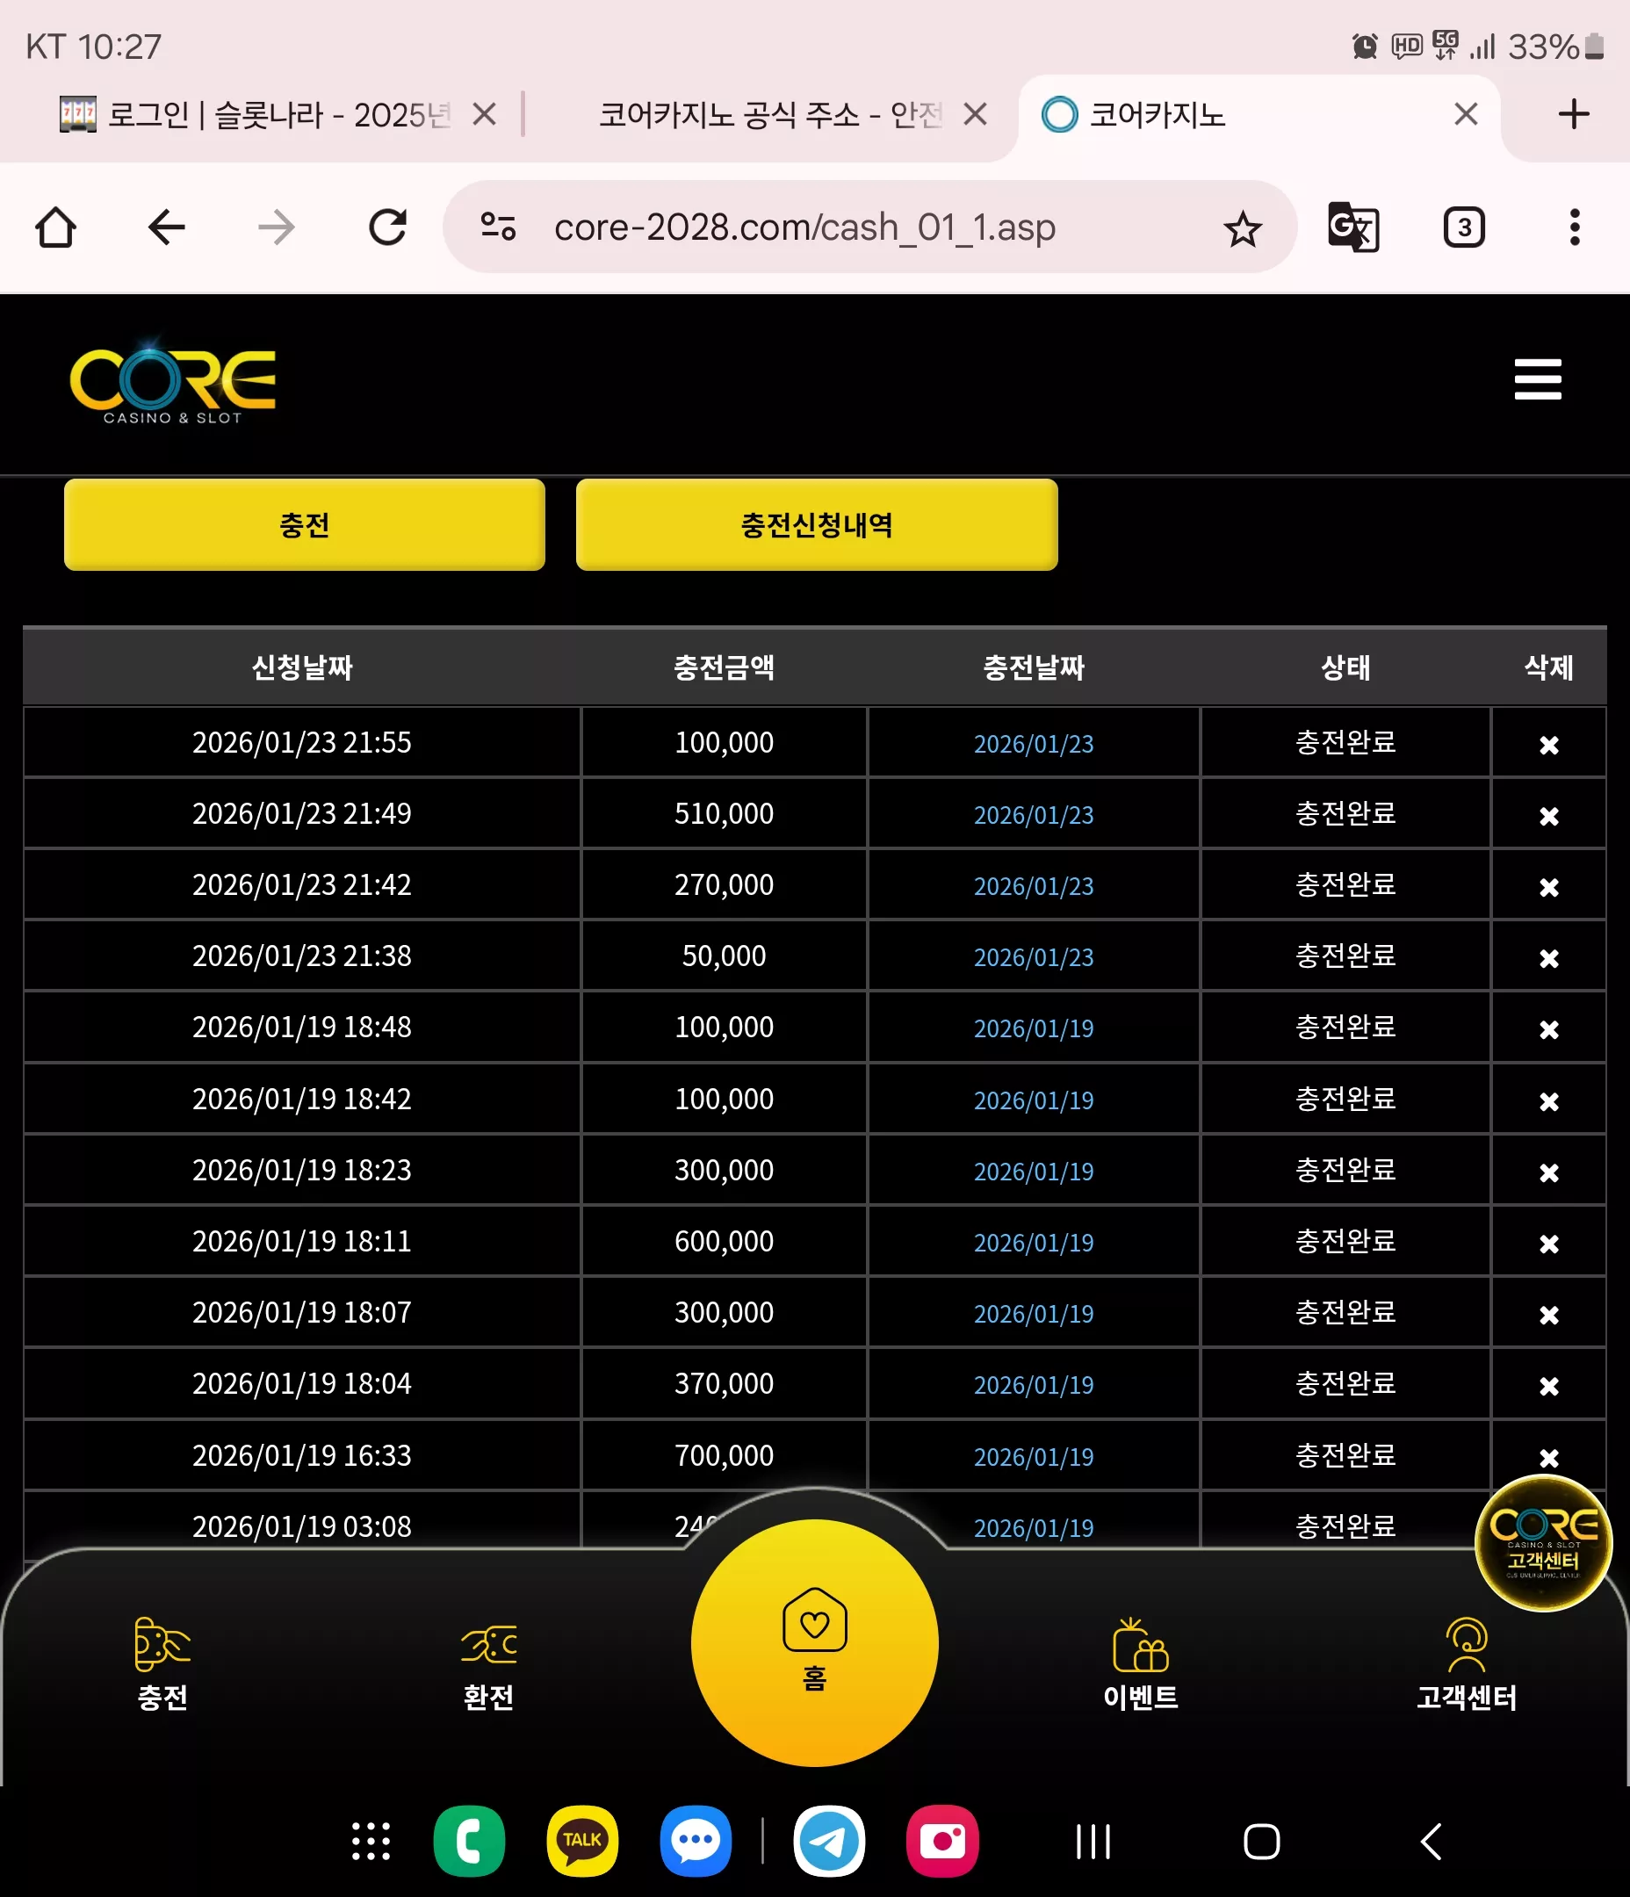Delete the 2026/01/19 18:04 charge row

(x=1548, y=1386)
